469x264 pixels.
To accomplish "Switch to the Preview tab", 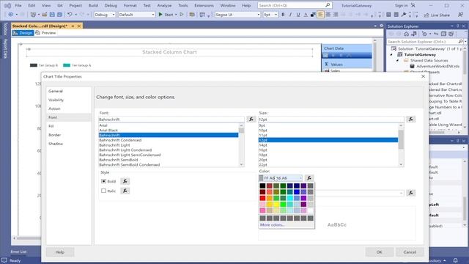I will (x=45, y=32).
